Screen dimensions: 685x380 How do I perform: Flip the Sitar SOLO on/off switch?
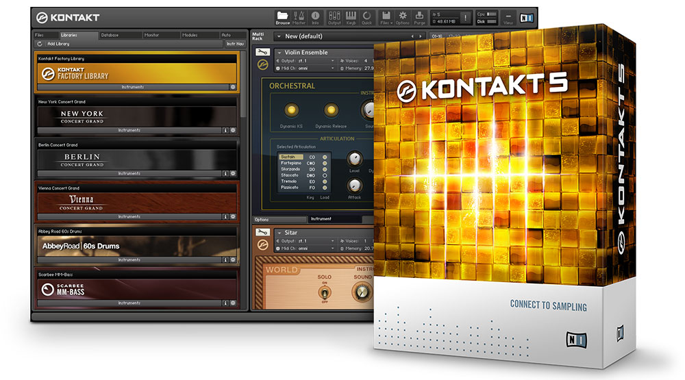(325, 292)
